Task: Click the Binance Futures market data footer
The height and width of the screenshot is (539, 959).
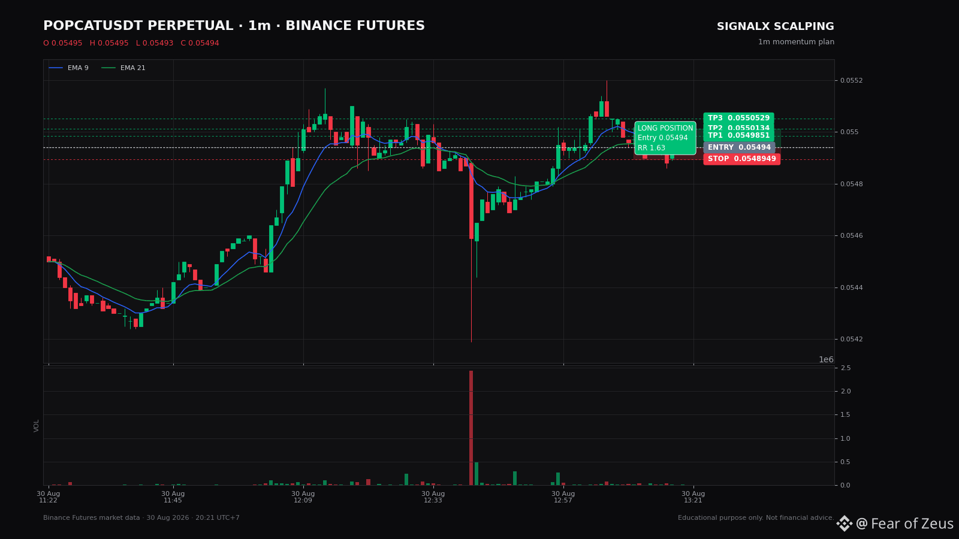Action: click(141, 518)
